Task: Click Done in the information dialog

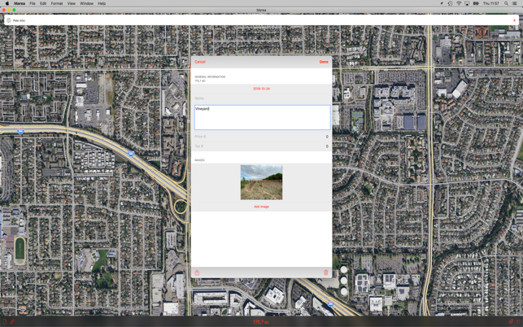Action: [x=324, y=62]
